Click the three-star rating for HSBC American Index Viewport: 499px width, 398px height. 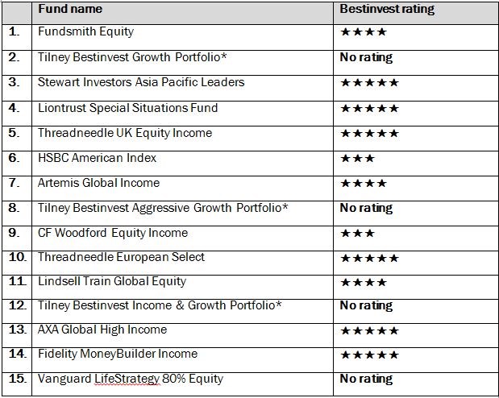357,158
